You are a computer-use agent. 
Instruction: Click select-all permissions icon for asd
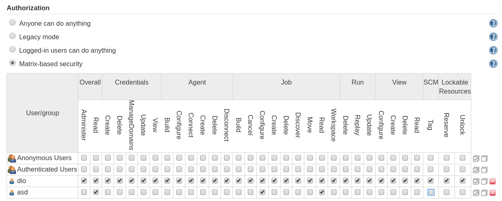click(x=476, y=193)
